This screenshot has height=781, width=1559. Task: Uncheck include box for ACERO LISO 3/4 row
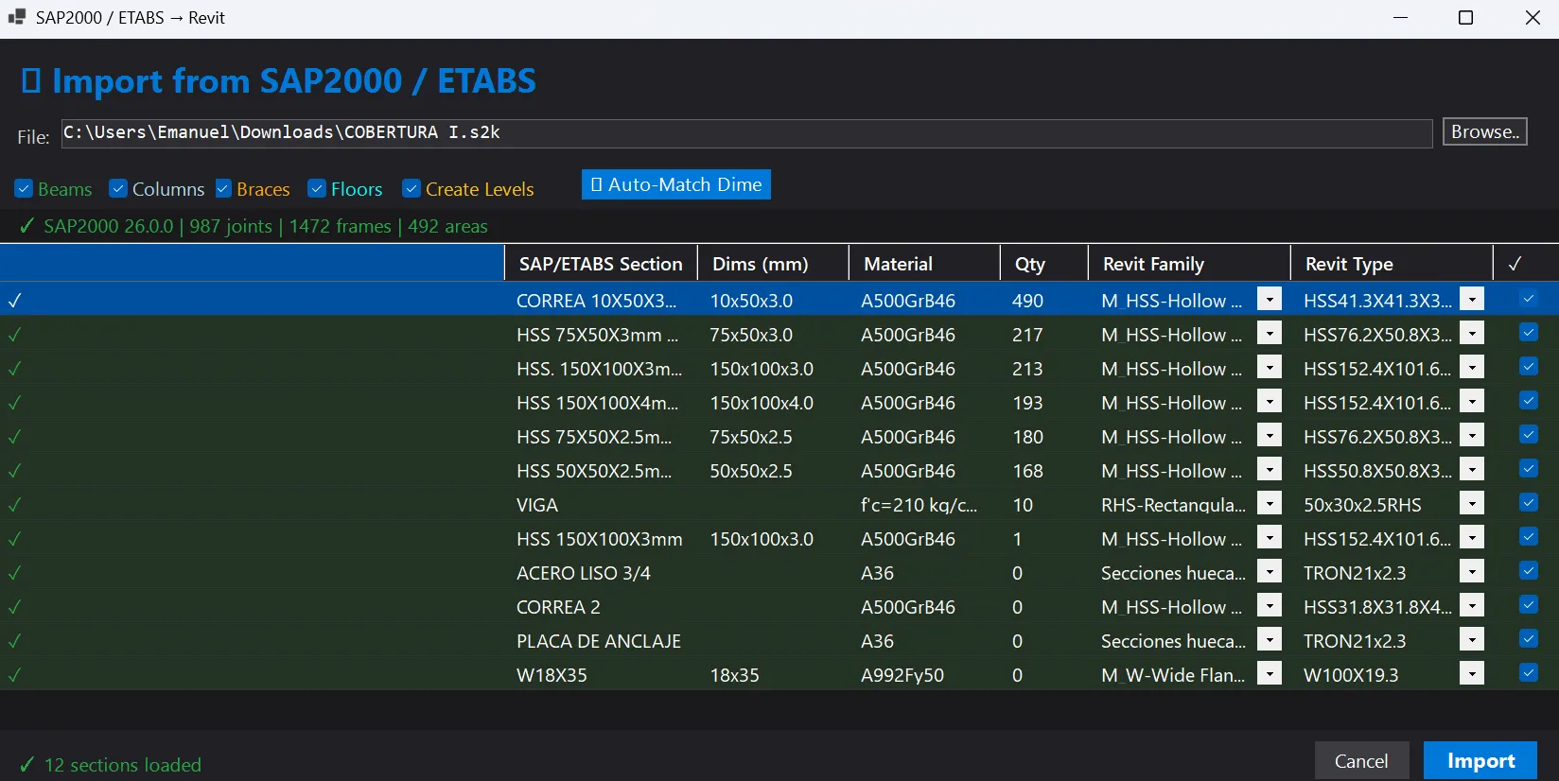coord(1529,571)
